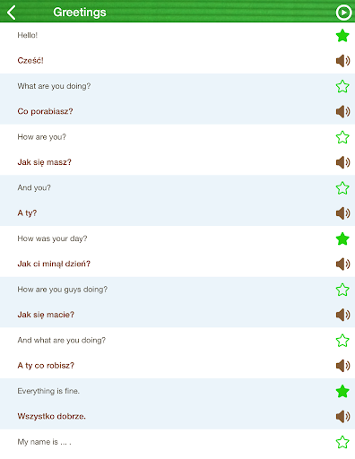The height and width of the screenshot is (459, 355).
Task: Go back using the header arrow
Action: 12,13
